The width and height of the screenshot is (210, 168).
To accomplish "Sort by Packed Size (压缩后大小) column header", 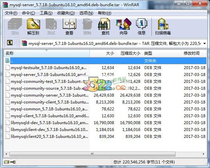I will [x=129, y=53].
